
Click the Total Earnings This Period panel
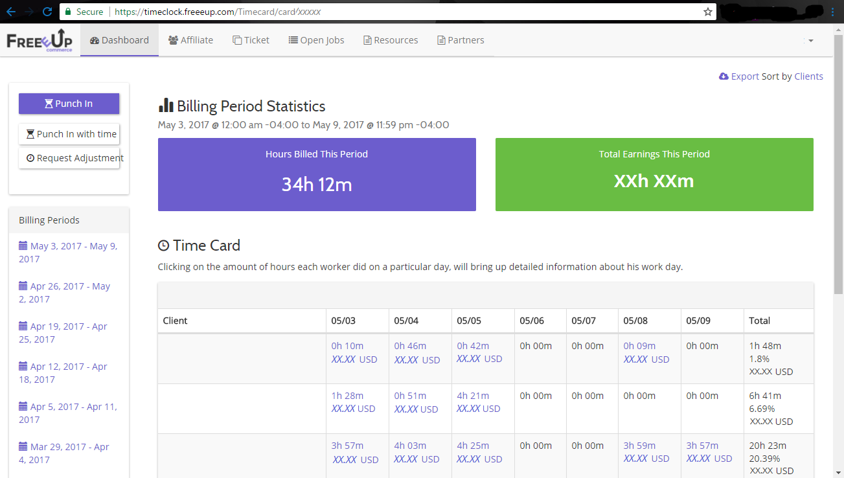tap(654, 174)
